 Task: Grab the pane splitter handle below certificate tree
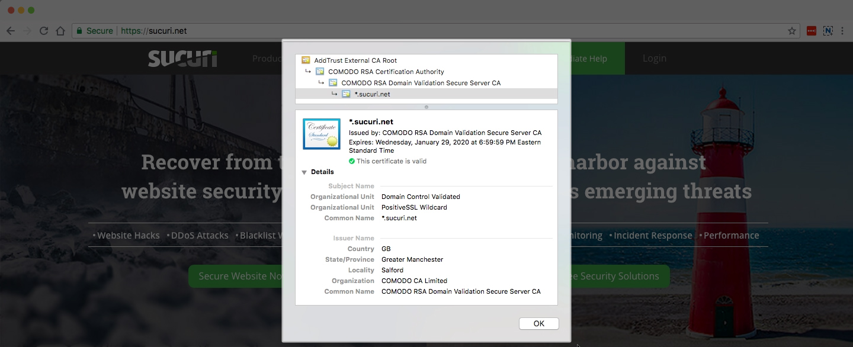click(x=426, y=107)
